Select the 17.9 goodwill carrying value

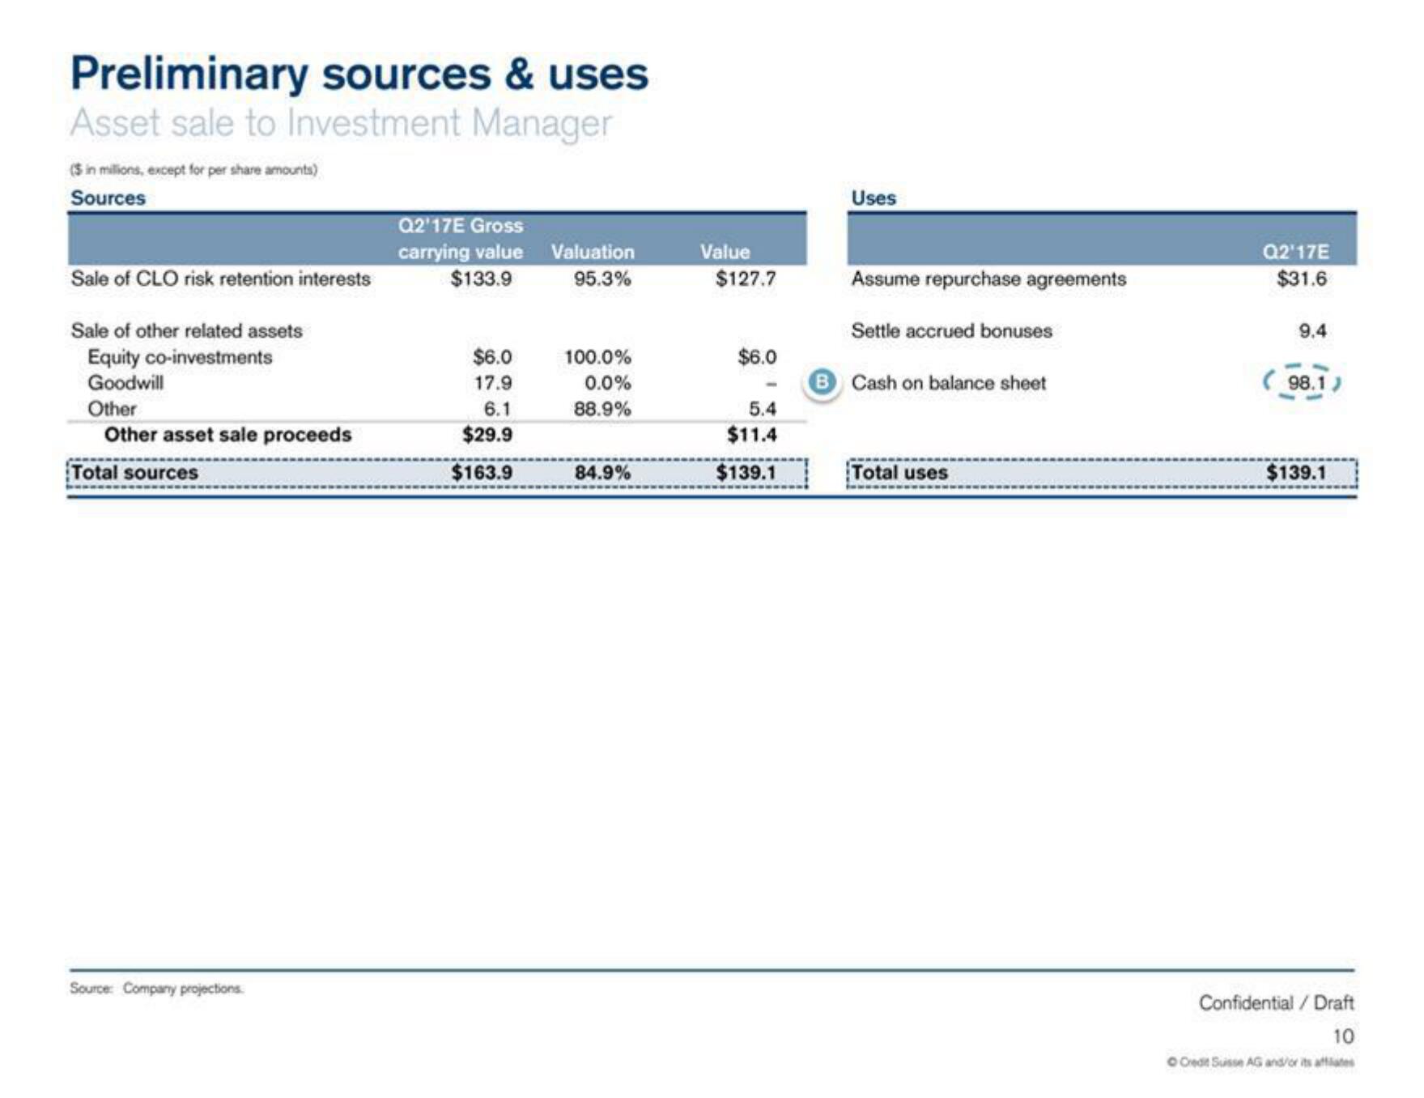(493, 383)
